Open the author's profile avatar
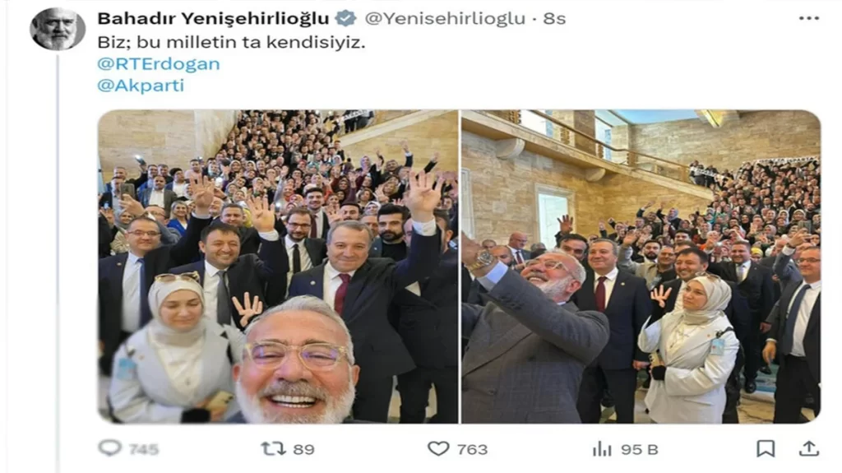Image resolution: width=842 pixels, height=473 pixels. (x=57, y=29)
